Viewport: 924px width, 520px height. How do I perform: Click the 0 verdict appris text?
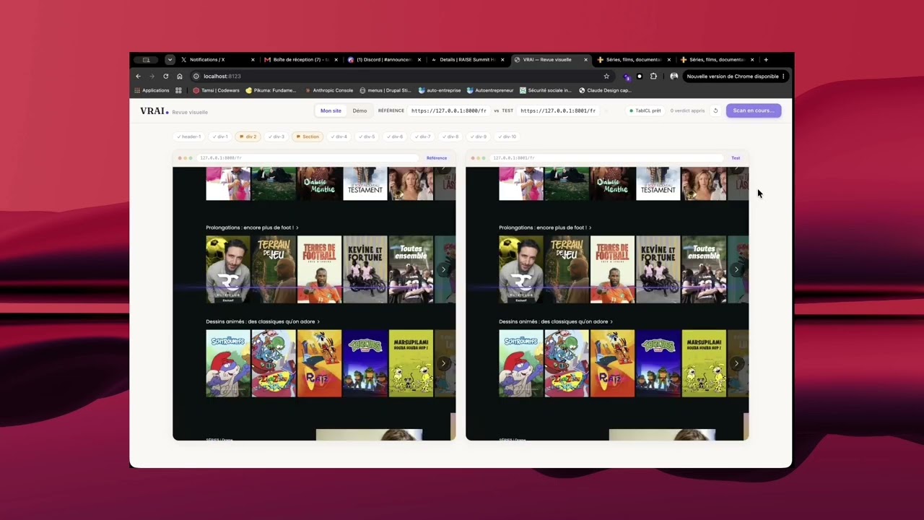click(687, 110)
